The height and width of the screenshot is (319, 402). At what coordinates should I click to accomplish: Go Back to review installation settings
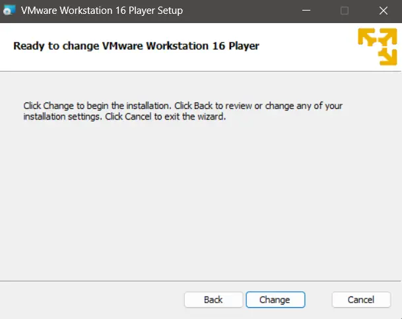213,300
